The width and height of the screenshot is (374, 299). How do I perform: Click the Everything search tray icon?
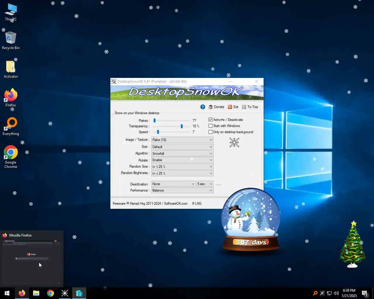(315, 293)
